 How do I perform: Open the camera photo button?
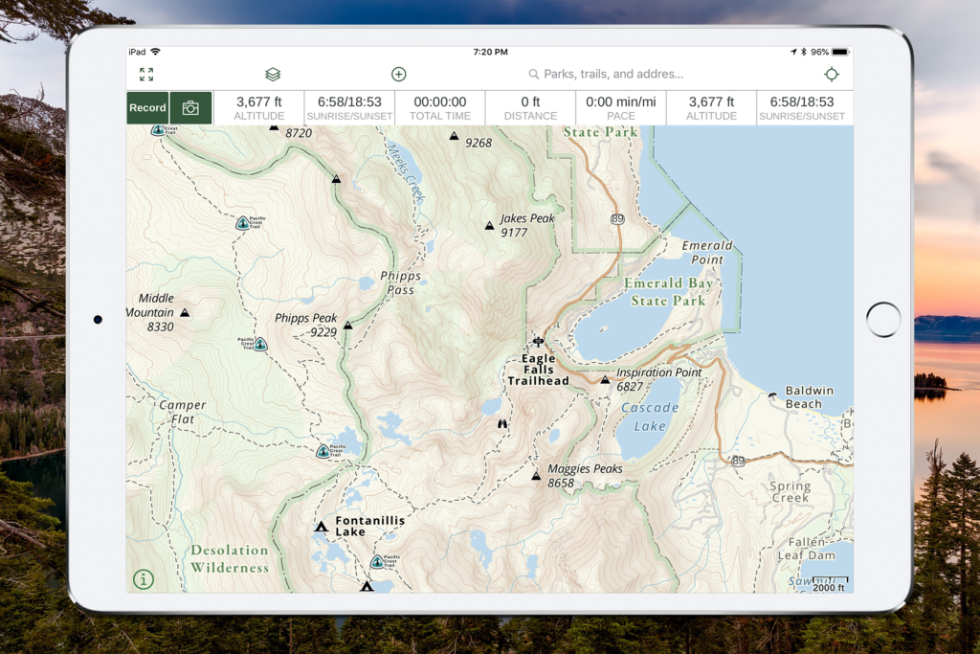tap(190, 108)
